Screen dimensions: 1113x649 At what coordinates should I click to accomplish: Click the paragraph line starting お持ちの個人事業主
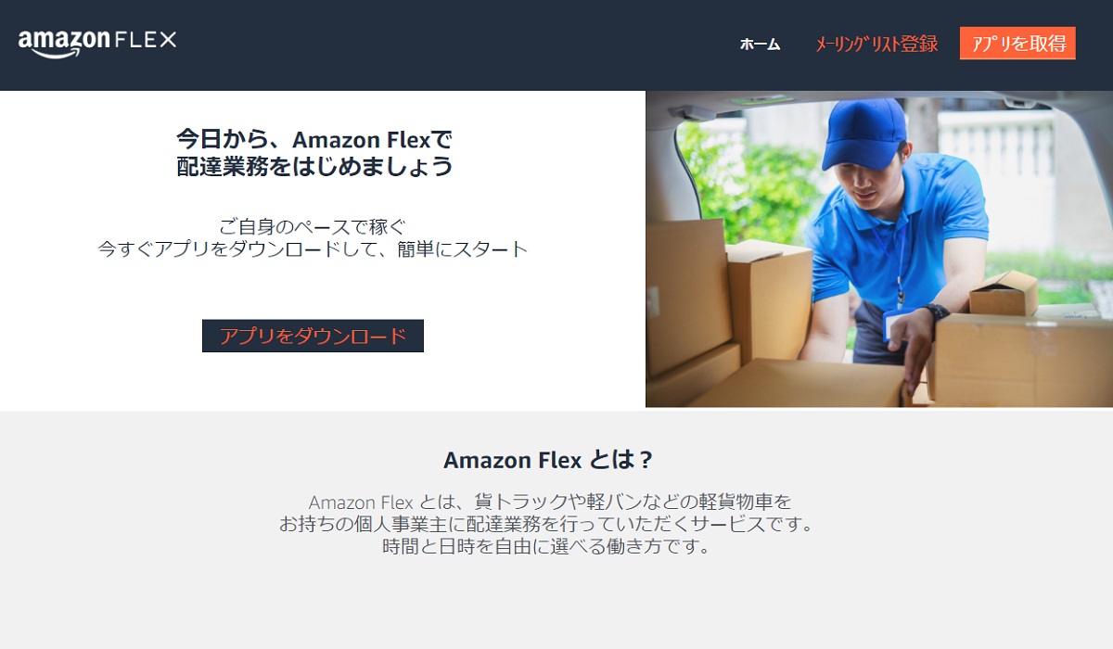click(546, 524)
